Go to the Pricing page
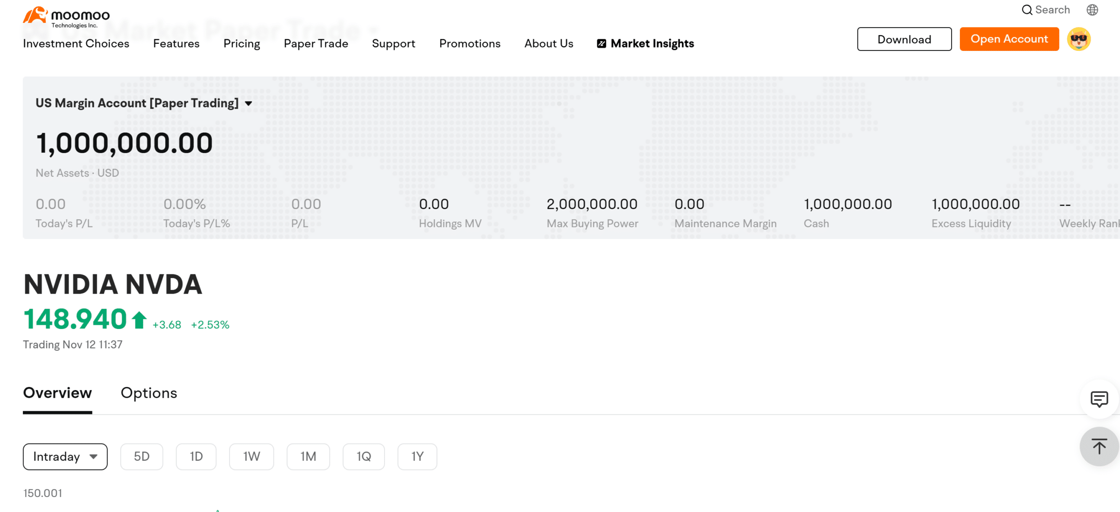 242,43
